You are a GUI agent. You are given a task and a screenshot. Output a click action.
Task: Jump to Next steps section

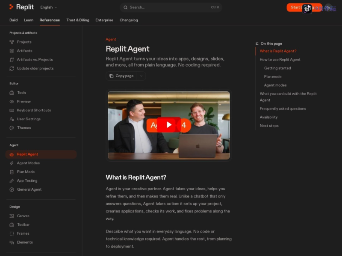point(269,125)
